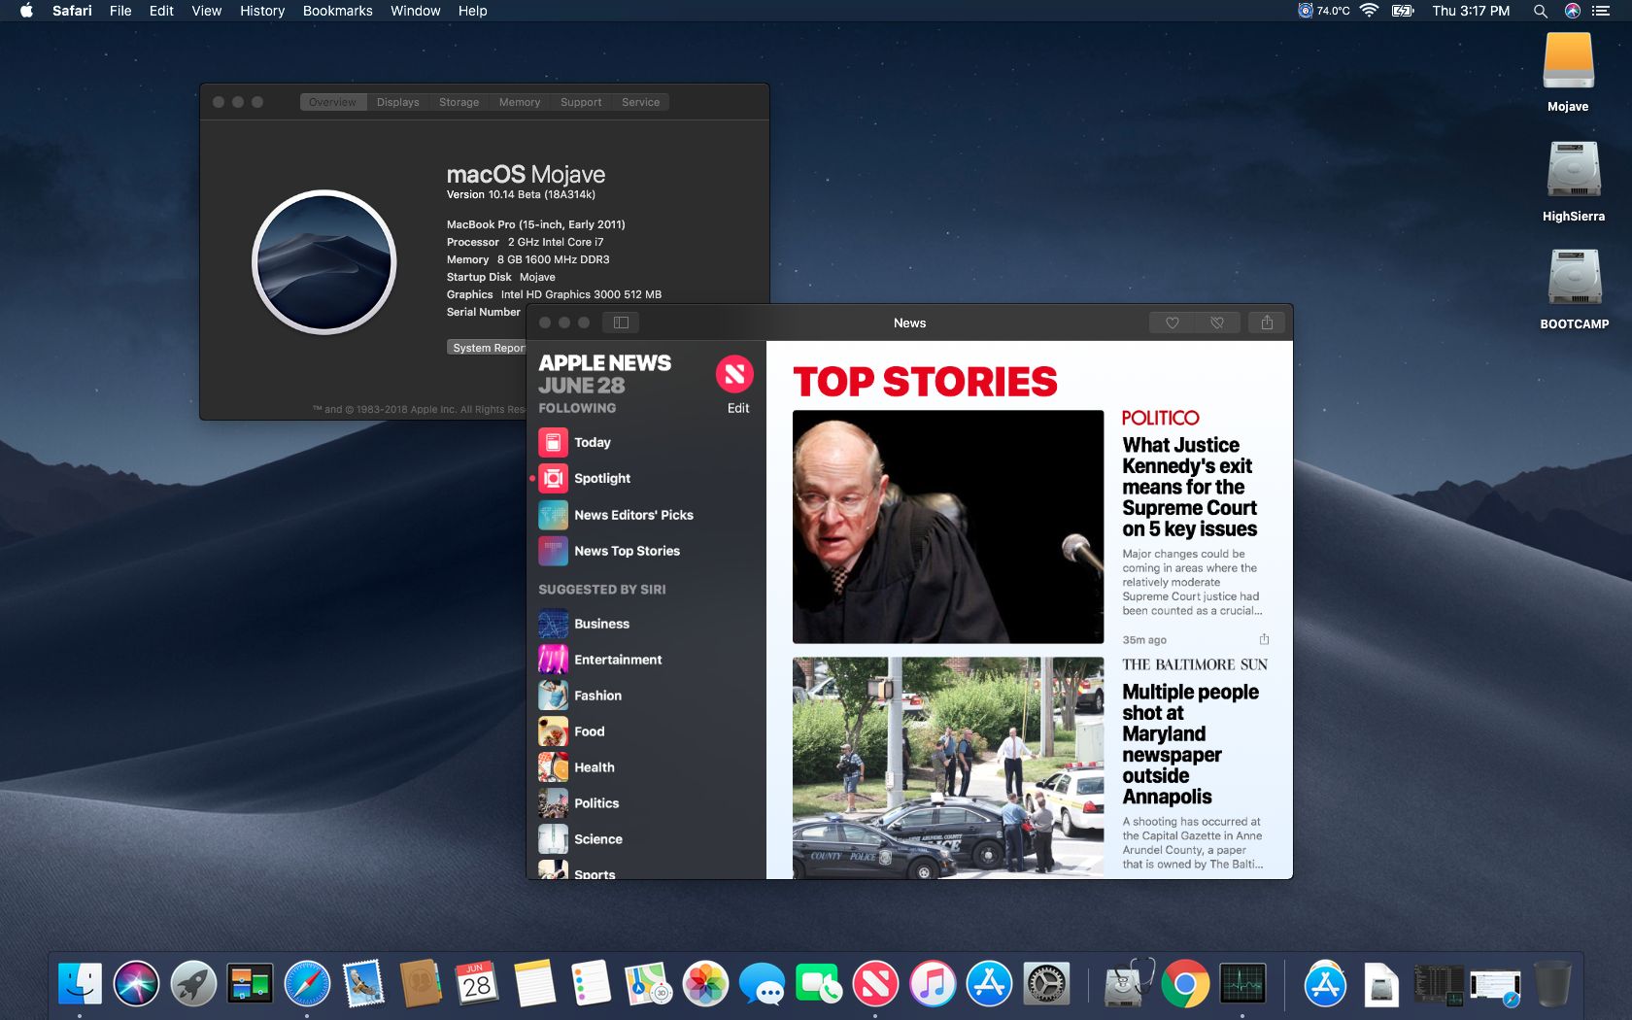Open Launchpad rocket icon in Dock
1632x1020 pixels.
[193, 984]
